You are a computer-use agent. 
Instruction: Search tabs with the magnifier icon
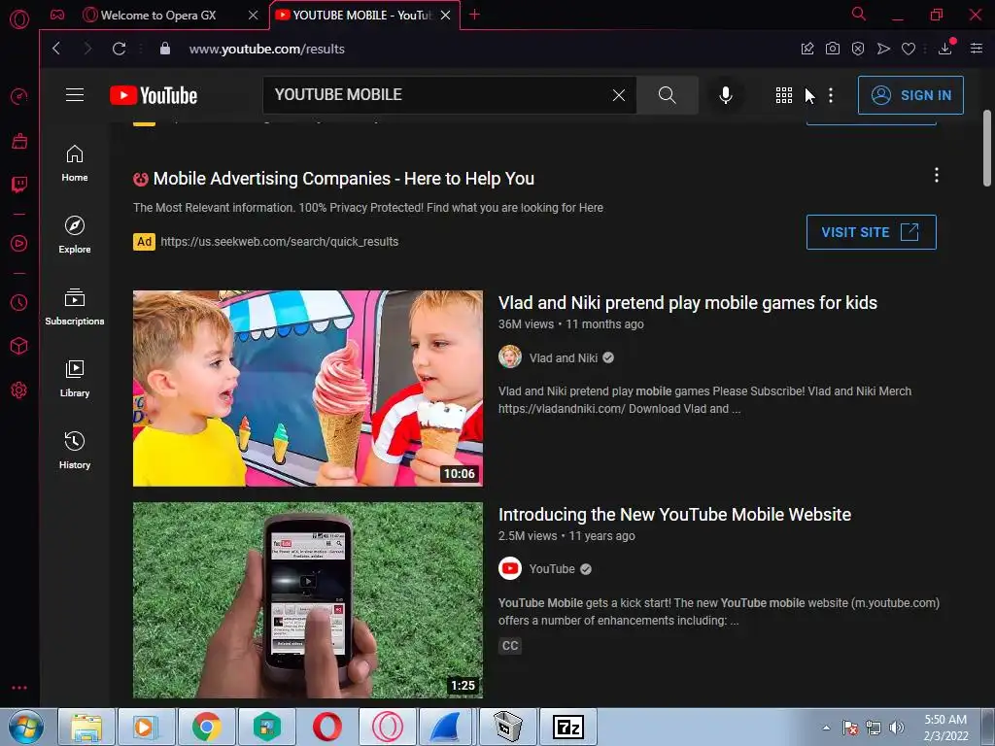859,14
